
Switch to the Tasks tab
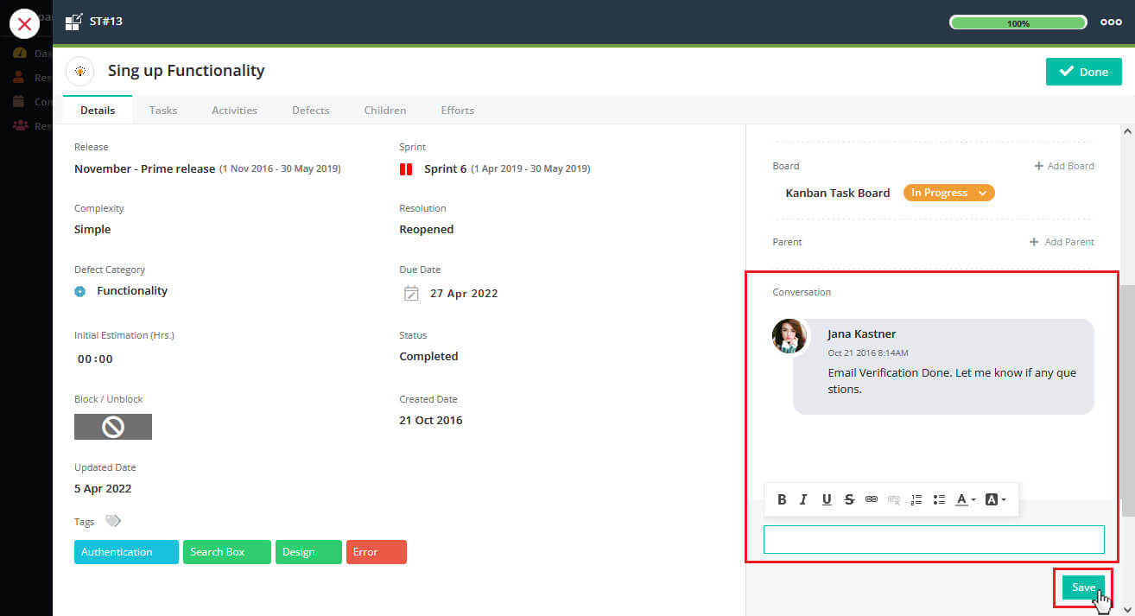(x=163, y=110)
